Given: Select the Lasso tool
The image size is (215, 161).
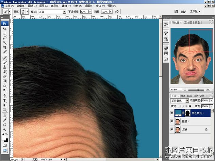Looking at the screenshot, I should coord(5,38).
